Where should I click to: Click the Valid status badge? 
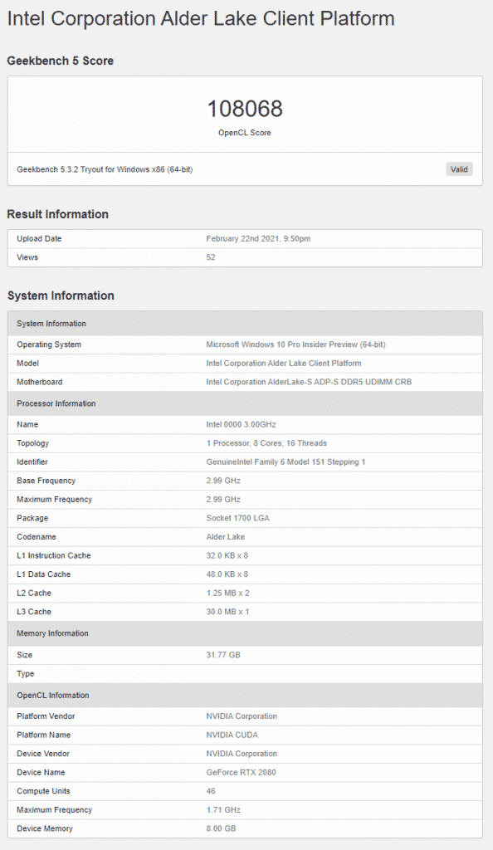coord(459,169)
